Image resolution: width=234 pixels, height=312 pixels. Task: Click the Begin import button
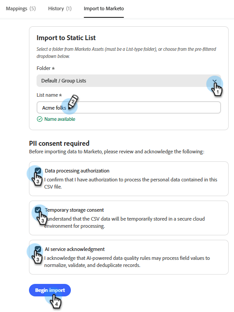coord(50,290)
